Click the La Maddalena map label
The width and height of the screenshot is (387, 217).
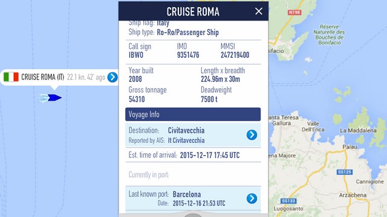[358, 131]
